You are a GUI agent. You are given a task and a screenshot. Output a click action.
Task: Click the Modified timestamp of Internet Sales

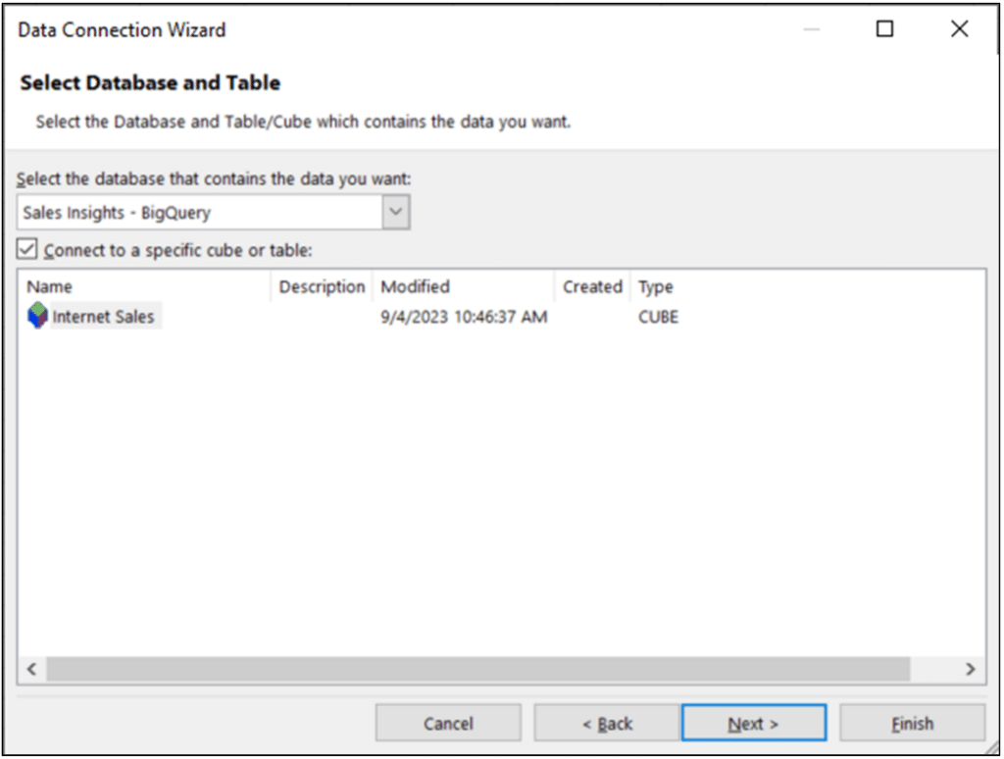[461, 317]
